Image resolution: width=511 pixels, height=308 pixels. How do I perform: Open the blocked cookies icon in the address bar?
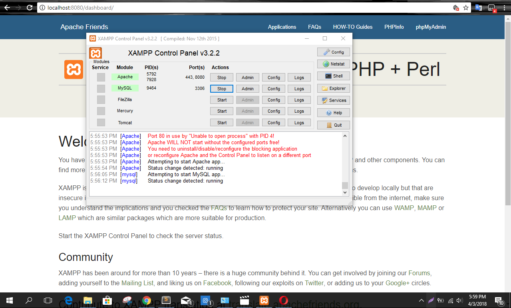(x=456, y=8)
